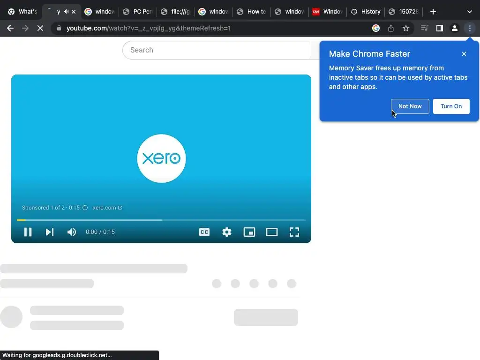
Task: Seek on the video progress bar
Action: (161, 220)
